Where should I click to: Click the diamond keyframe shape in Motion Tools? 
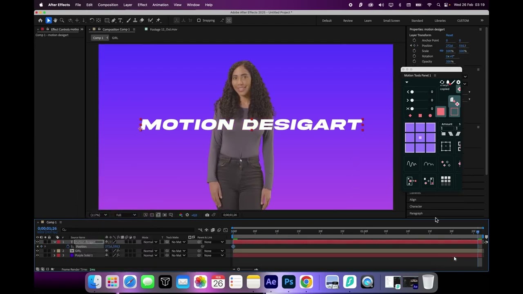(410, 116)
